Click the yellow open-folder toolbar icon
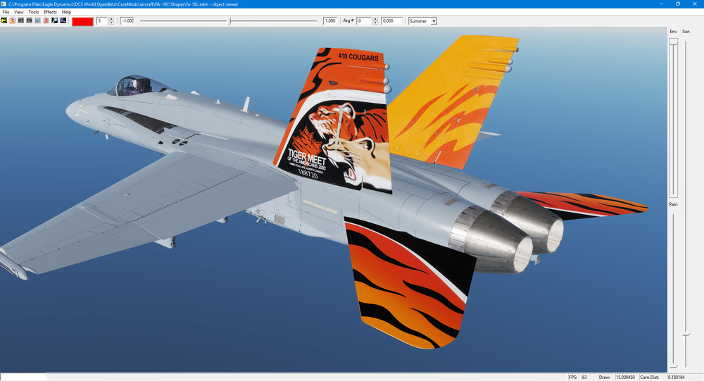 click(x=4, y=20)
